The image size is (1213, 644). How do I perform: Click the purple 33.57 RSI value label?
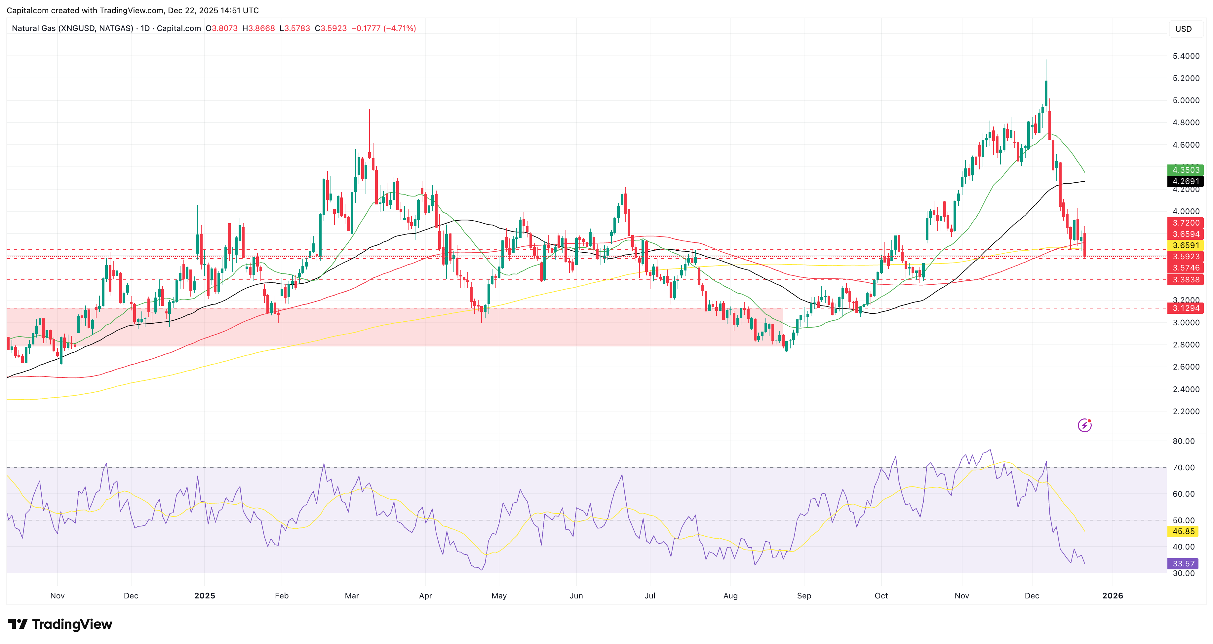click(1183, 563)
